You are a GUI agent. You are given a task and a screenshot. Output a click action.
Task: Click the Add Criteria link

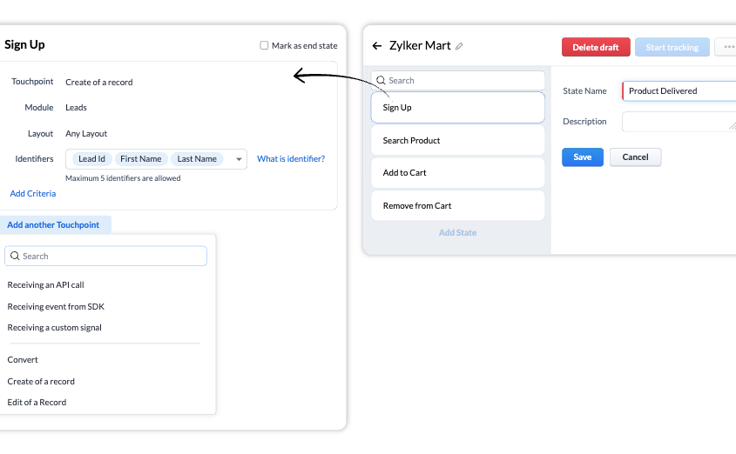(x=33, y=193)
